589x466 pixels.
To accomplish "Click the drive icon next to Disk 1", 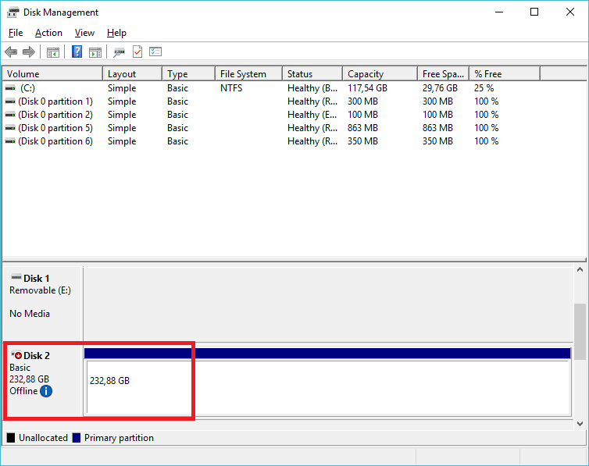I will pyautogui.click(x=16, y=277).
